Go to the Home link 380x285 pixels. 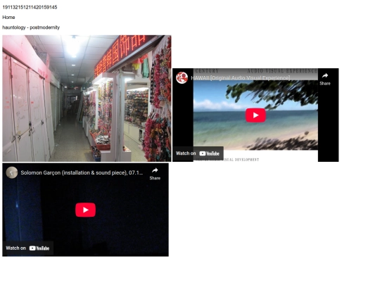tap(8, 18)
